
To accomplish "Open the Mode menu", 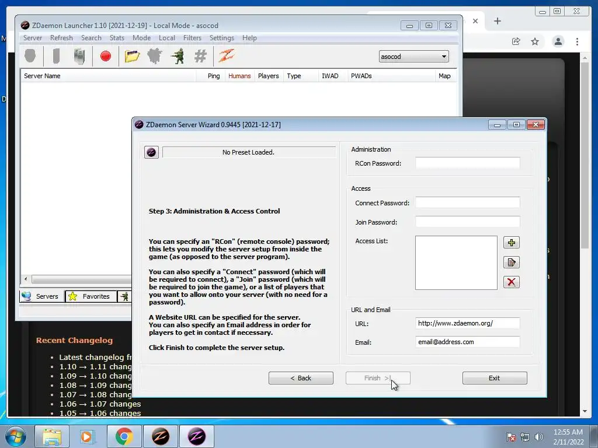I will (x=141, y=38).
